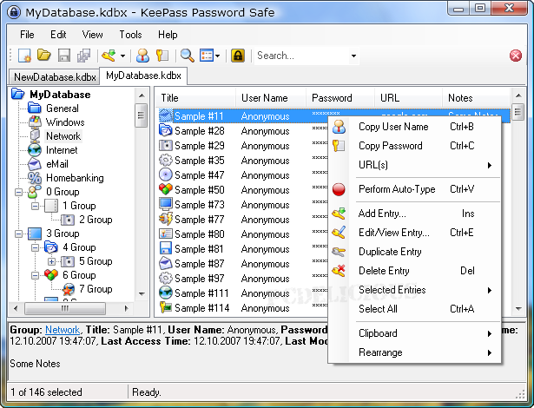Follow the Network group link
This screenshot has width=534, height=408.
point(62,330)
